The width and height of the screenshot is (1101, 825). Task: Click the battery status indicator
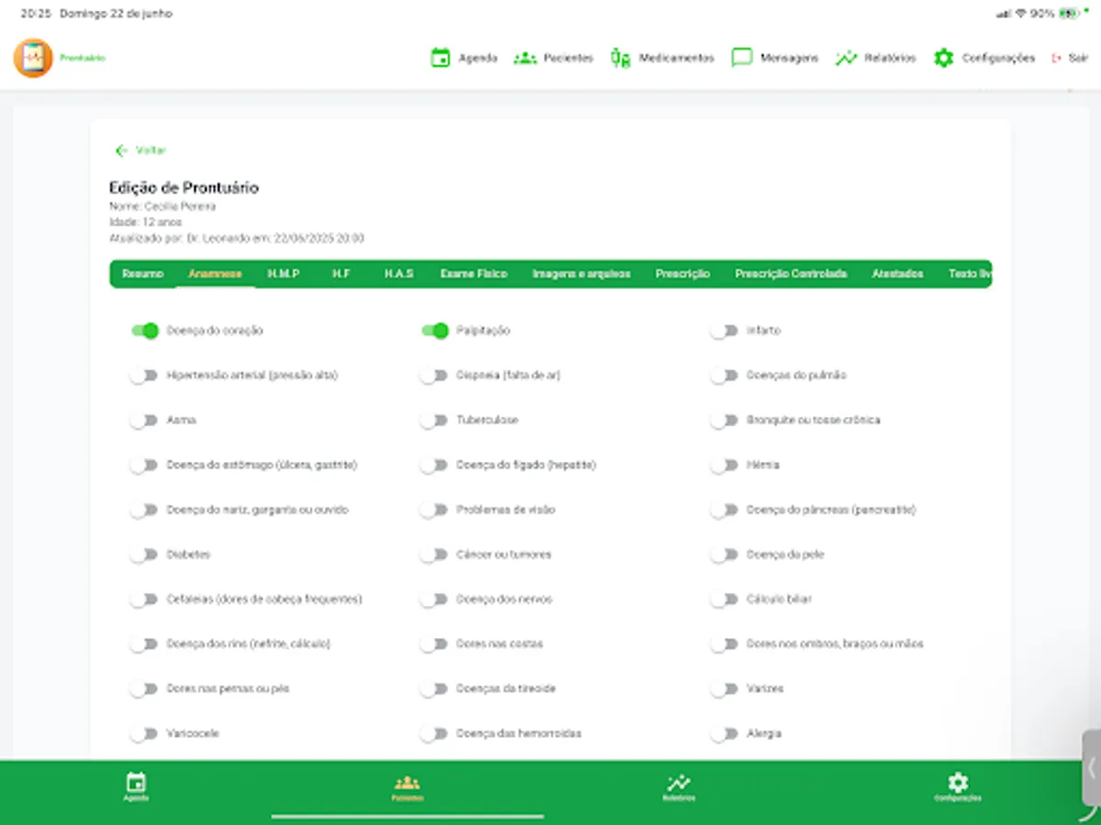(x=1068, y=14)
